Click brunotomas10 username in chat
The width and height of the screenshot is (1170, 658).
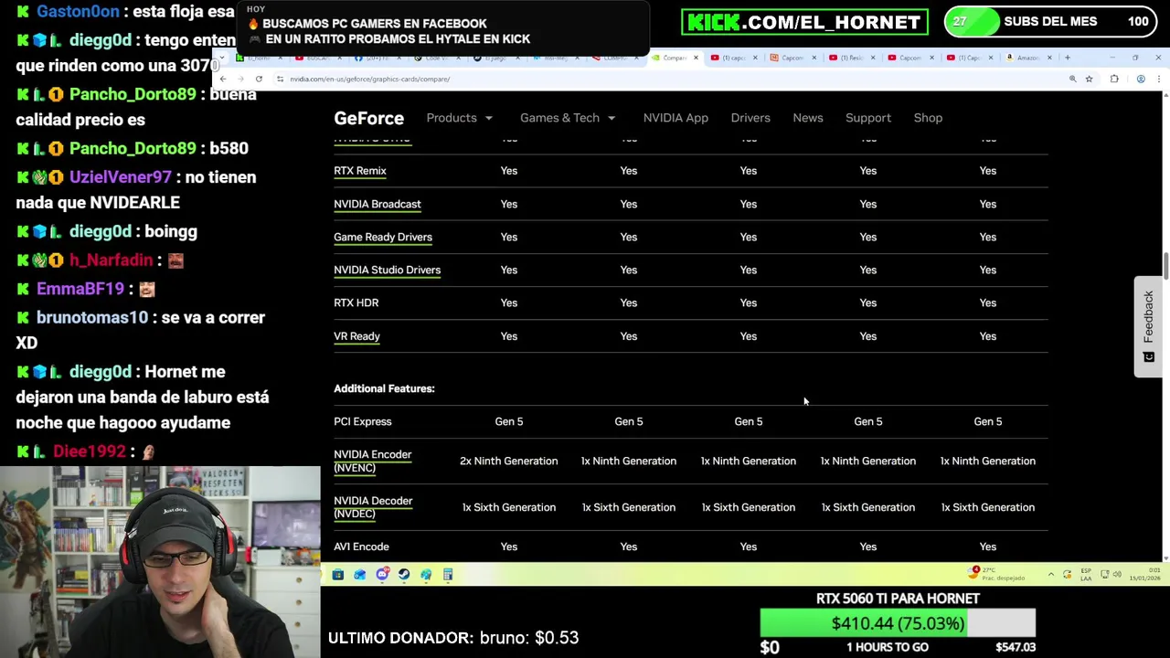click(92, 317)
